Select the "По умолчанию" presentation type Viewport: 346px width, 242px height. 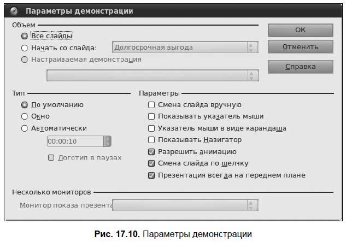(24, 104)
